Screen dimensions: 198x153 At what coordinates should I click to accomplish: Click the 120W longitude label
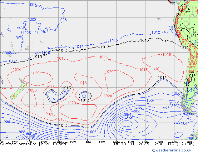(x=116, y=142)
